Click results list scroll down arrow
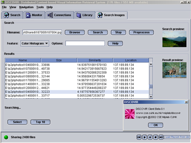Image resolution: width=191 pixels, height=143 pixels. (x=151, y=97)
